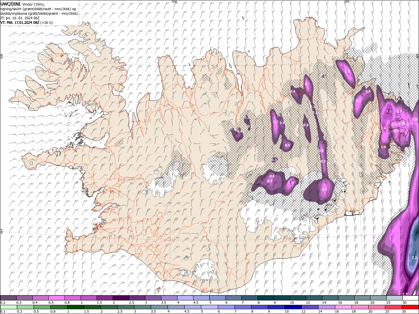Image resolution: width=419 pixels, height=314 pixels.
Task: Click the 'rigning/skúrir' legend description line
Action: 38,9
